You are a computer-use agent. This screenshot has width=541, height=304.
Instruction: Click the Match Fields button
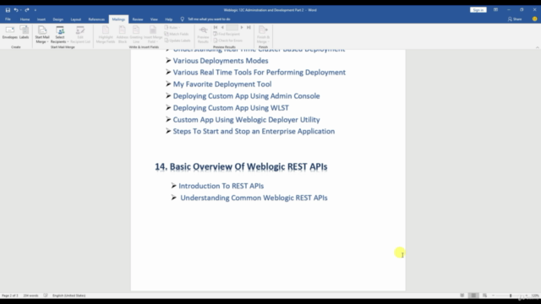click(x=177, y=34)
